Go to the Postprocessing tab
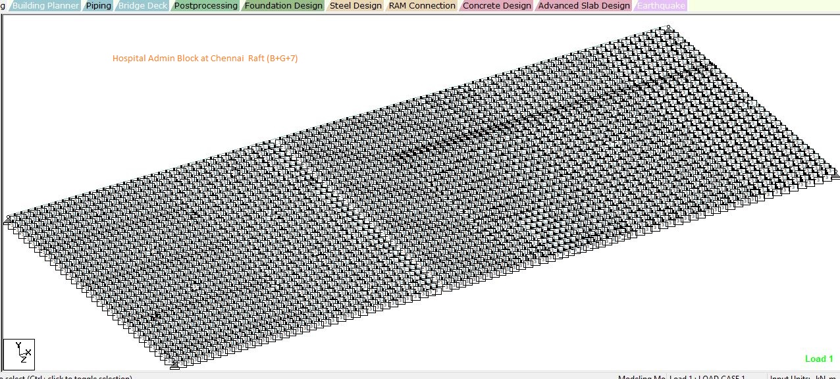 tap(205, 6)
